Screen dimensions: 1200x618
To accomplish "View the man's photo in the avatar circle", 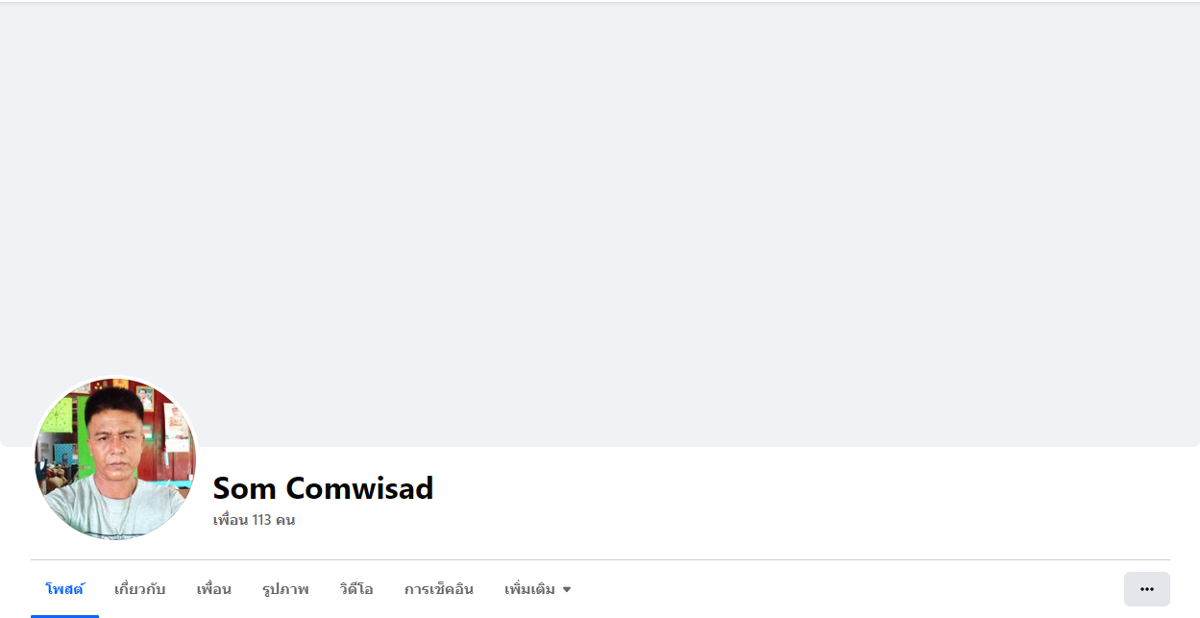I will (x=115, y=458).
